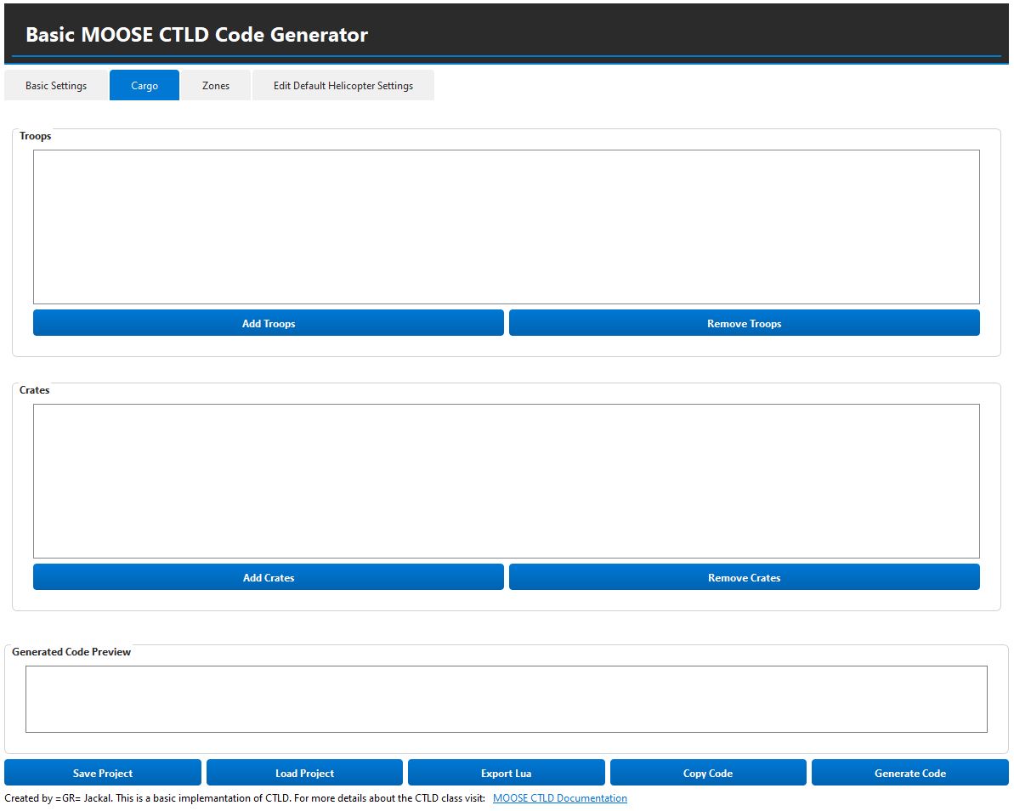Open Edit Default Helicopter Settings tab

[343, 86]
